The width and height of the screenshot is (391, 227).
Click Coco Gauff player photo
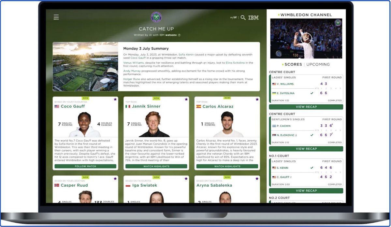[x=85, y=125]
